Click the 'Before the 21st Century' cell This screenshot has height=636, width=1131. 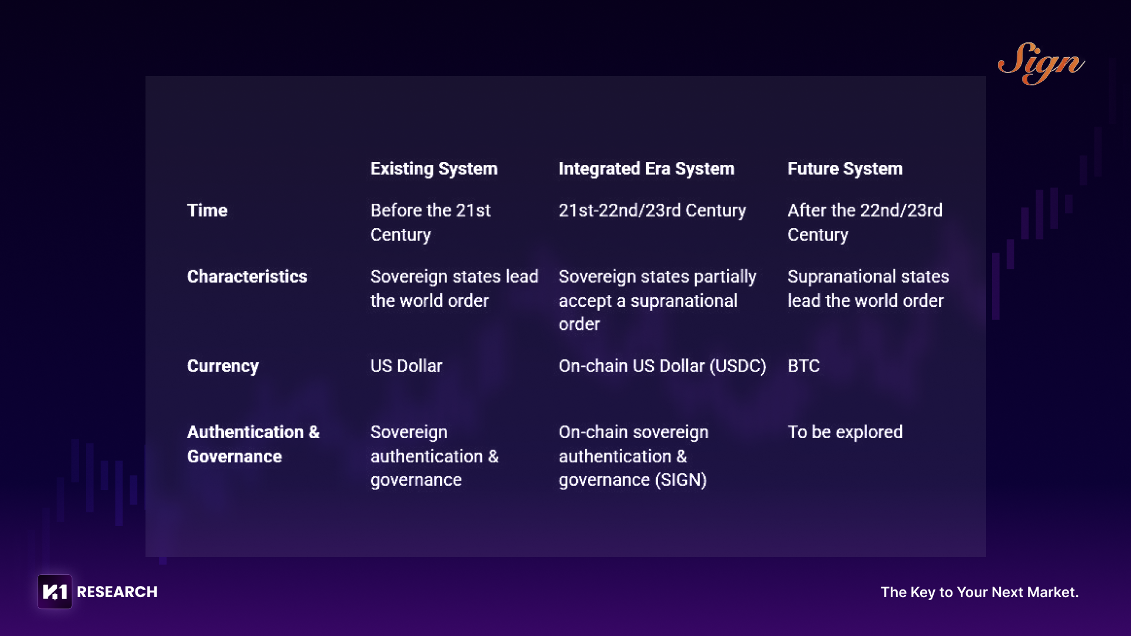[430, 222]
